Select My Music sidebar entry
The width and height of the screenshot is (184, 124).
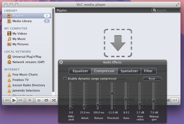26,39
